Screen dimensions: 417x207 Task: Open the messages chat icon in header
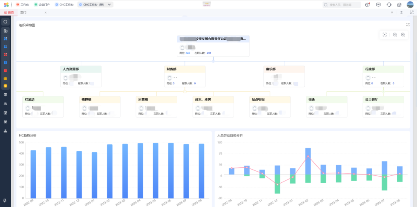tap(378, 5)
